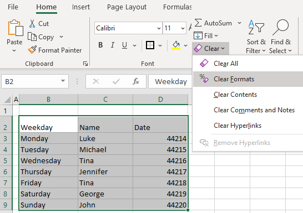303x213 pixels.
Task: Open the Calibri font name dropdown
Action: tap(159, 28)
